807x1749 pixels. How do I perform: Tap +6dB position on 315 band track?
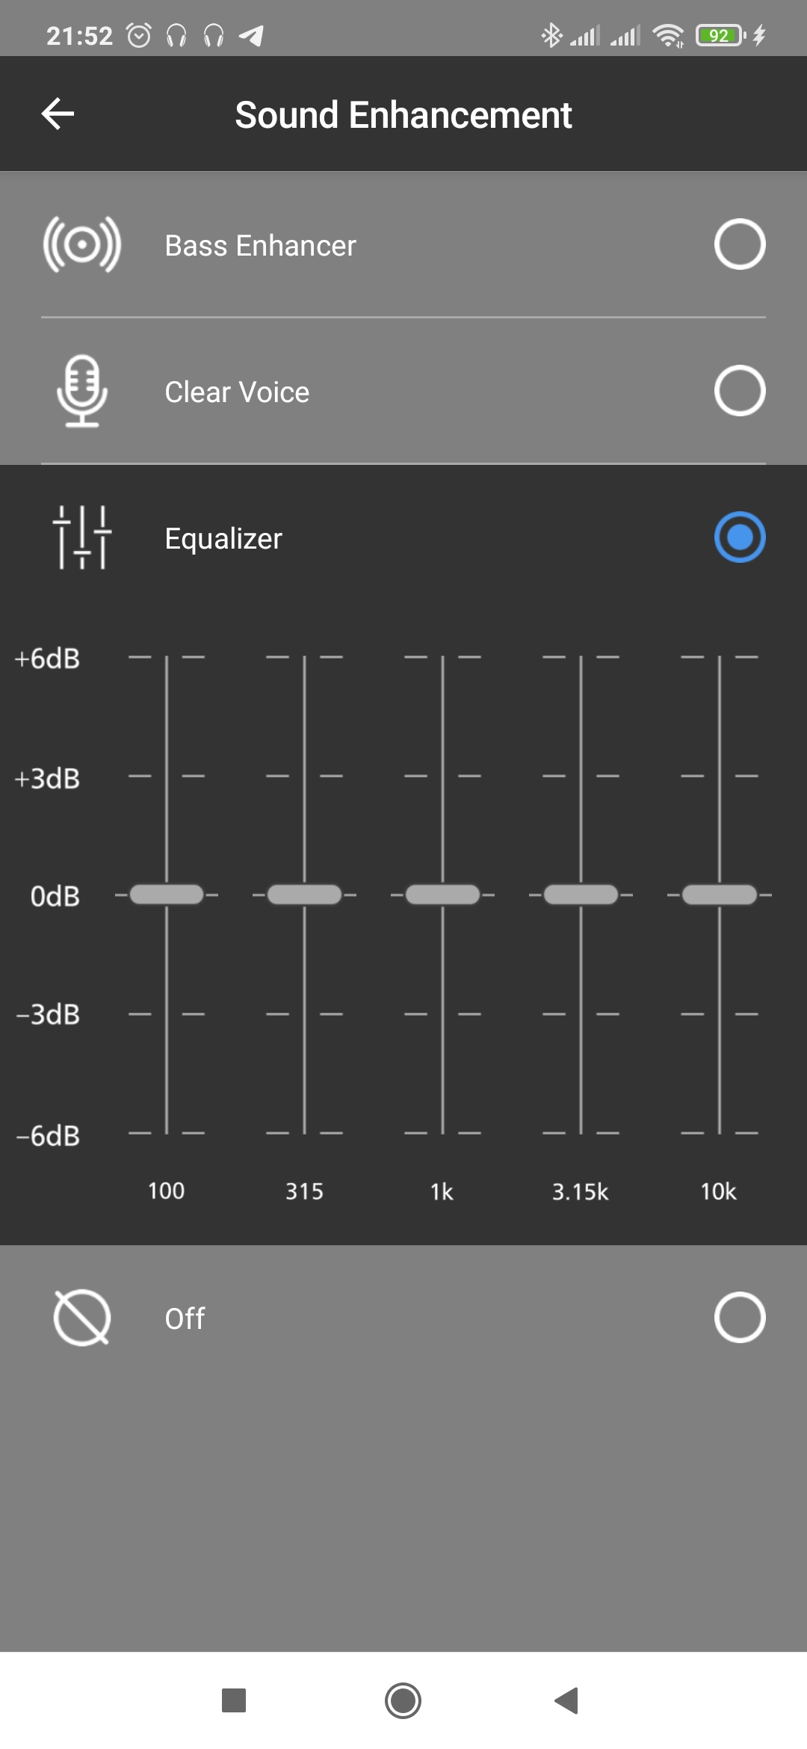coord(304,658)
